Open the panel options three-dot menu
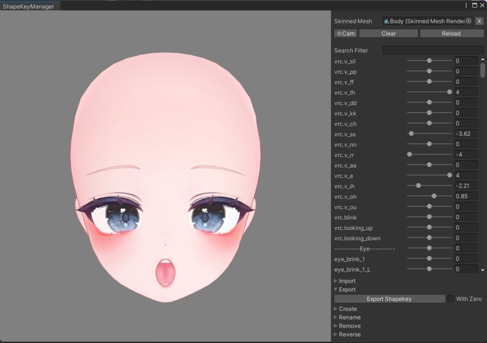Viewport: 487px width, 343px height. 465,5
